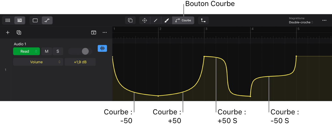
Task: Solo Audio 1 track
Action: pos(58,51)
